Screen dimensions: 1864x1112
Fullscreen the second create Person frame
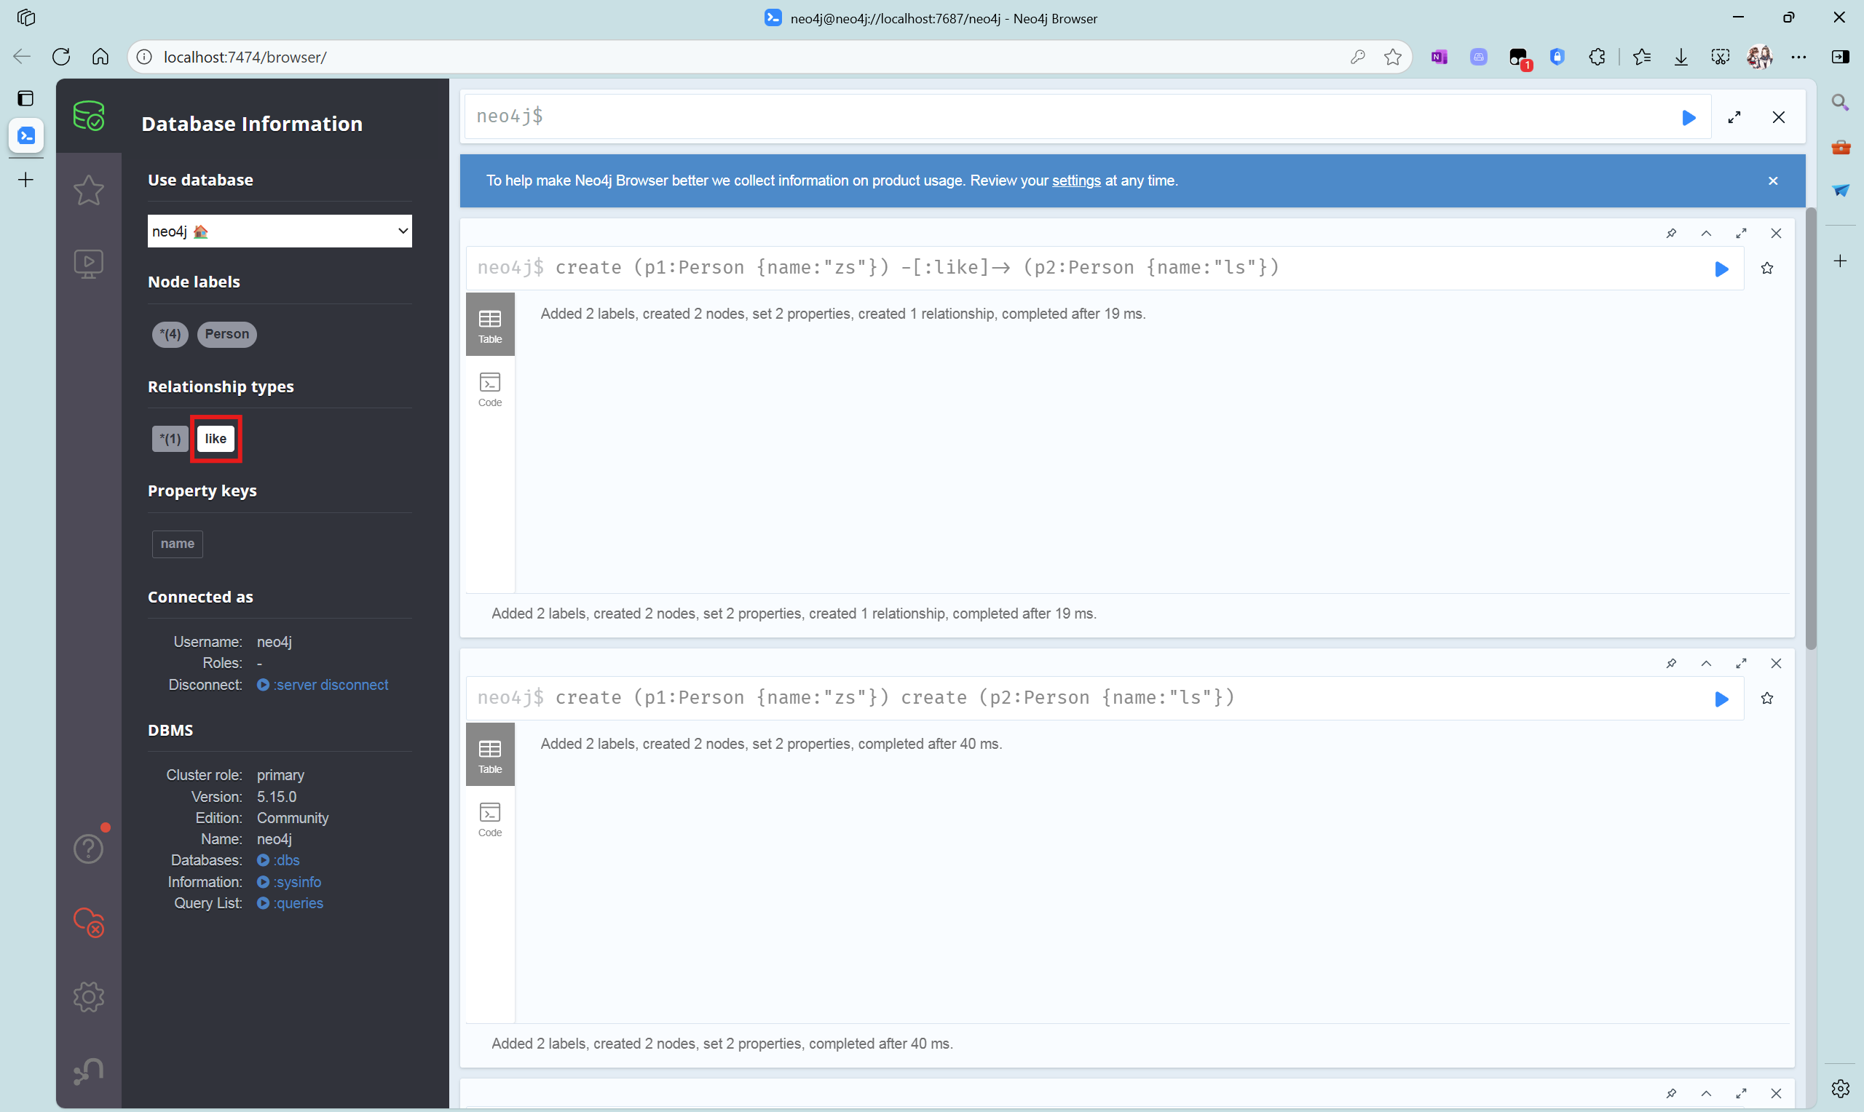point(1741,663)
